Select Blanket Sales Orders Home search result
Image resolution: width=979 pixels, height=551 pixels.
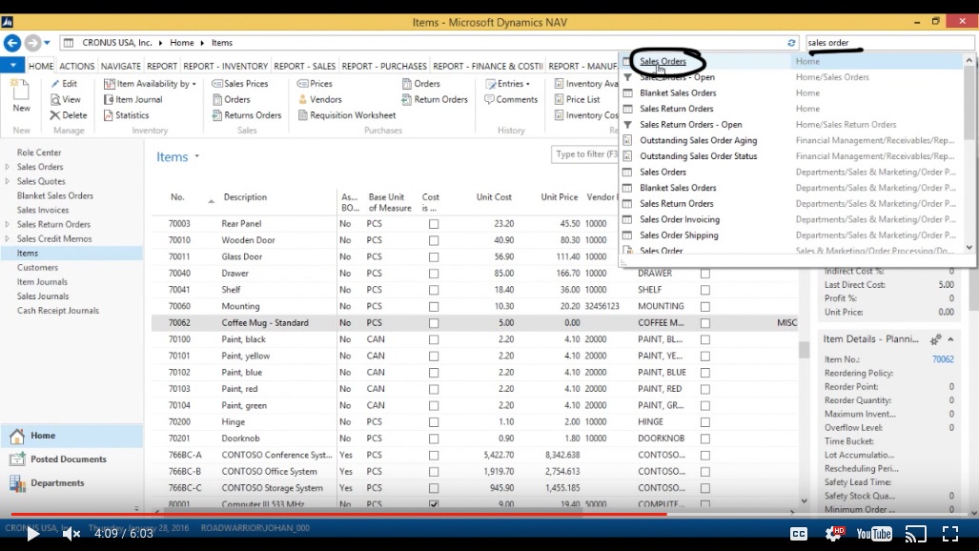tap(792, 93)
